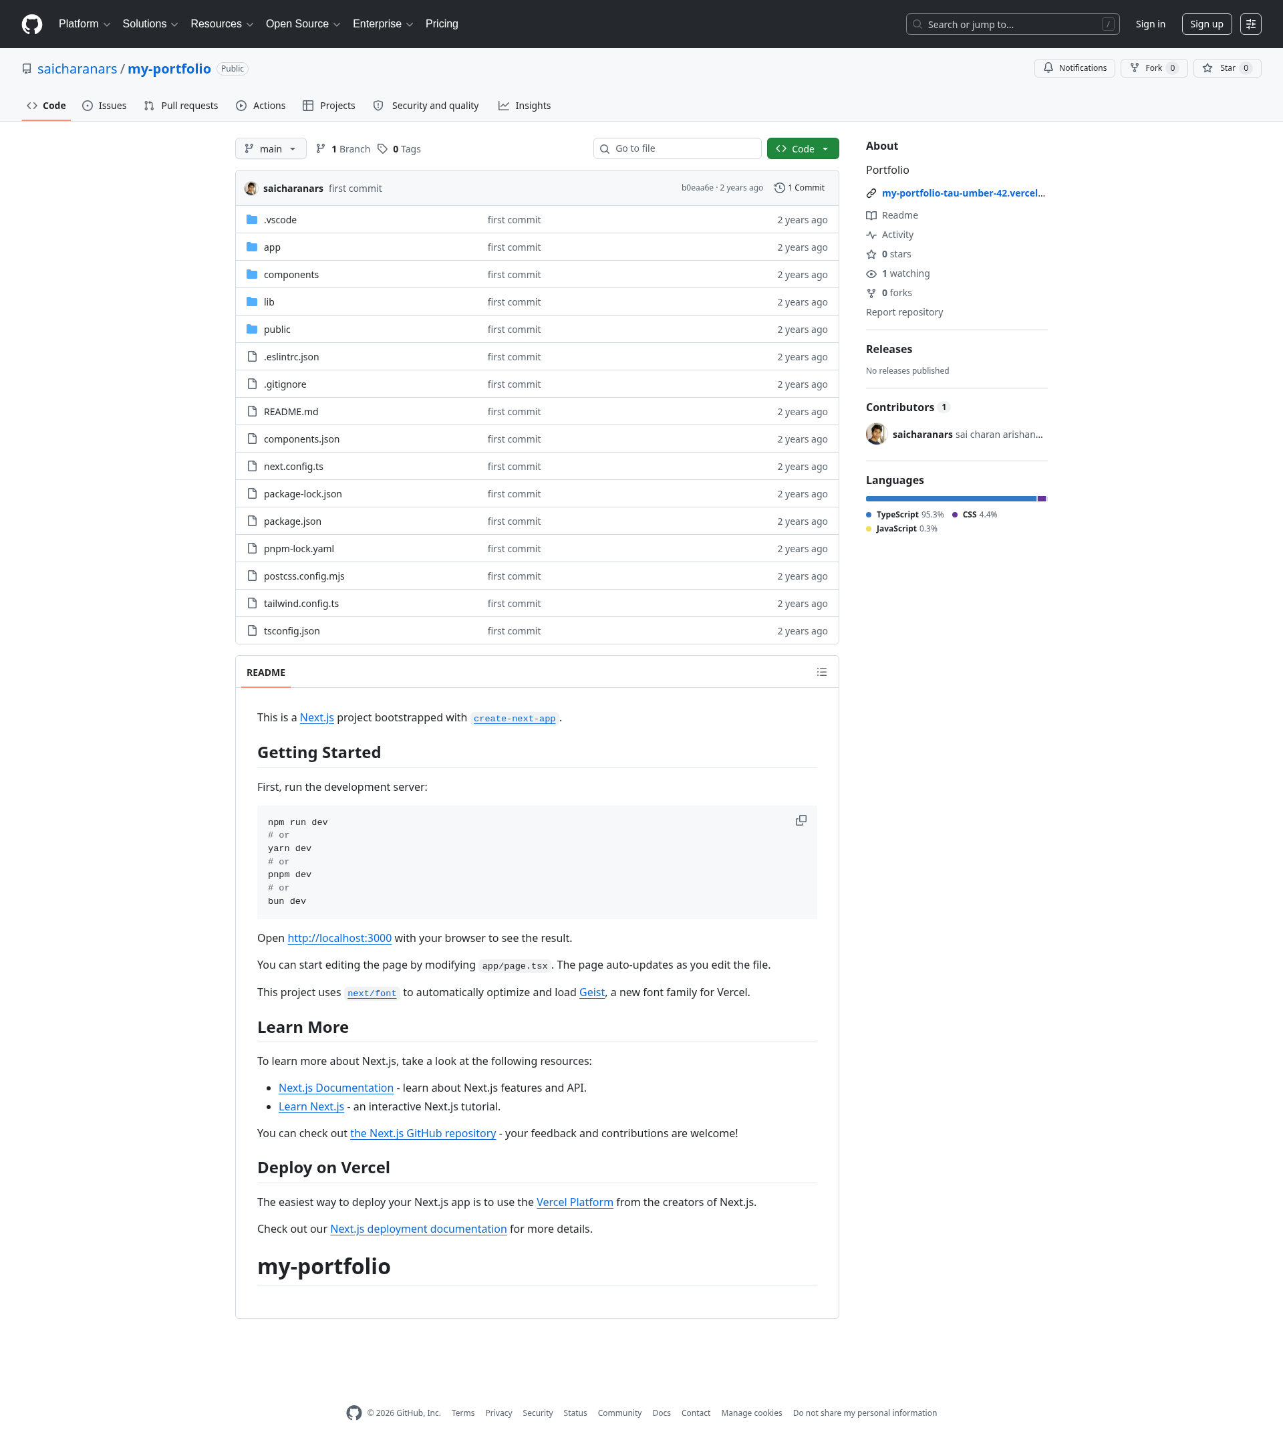Open the next.config.ts file
Viewport: 1283px width, 1448px height.
coord(293,467)
